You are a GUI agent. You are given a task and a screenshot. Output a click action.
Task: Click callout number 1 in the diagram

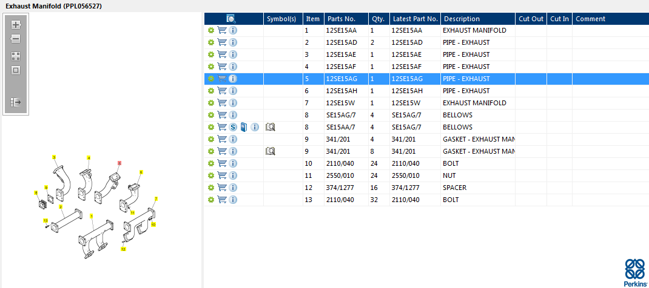(x=92, y=215)
